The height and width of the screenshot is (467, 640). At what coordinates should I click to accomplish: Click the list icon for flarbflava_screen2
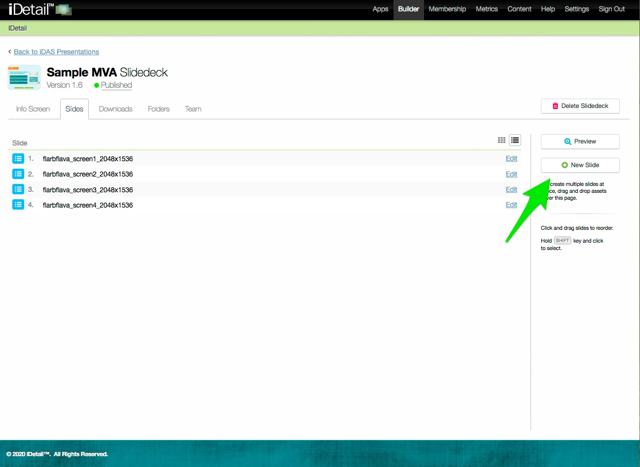[x=18, y=174]
